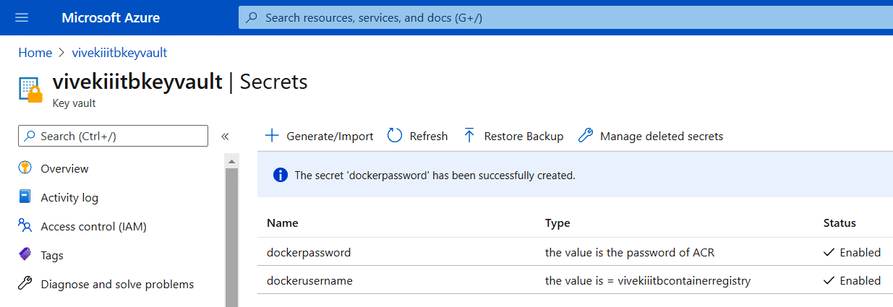Click the Tags icon in sidebar
Viewport: 893px width, 307px height.
(x=25, y=255)
